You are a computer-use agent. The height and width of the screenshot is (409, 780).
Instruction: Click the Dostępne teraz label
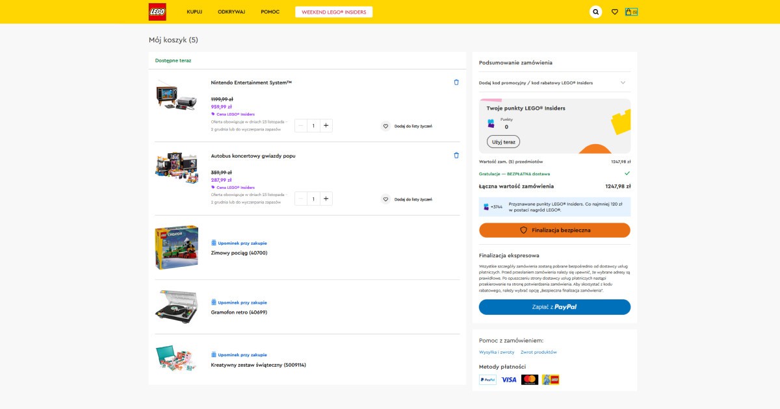[x=174, y=60]
